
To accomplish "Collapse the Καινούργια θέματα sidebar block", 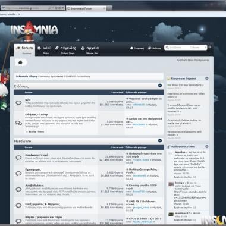I will point(207,79).
